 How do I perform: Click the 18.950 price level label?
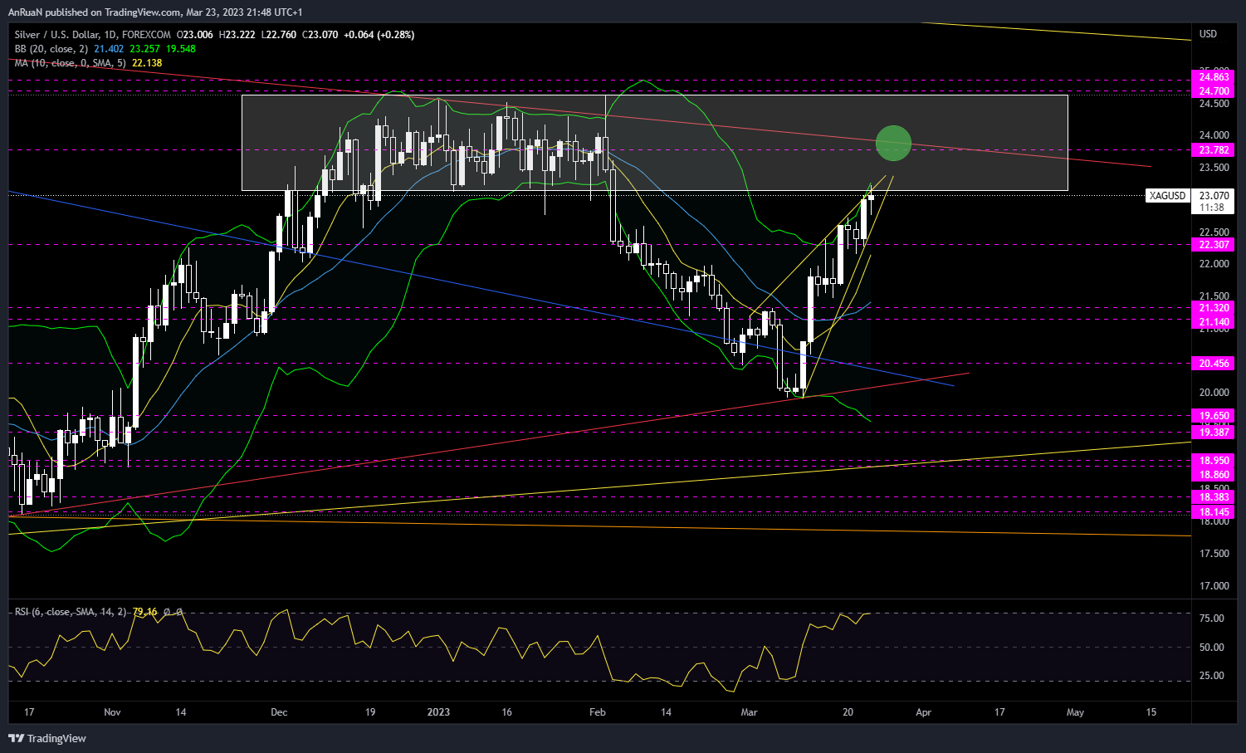pyautogui.click(x=1214, y=461)
